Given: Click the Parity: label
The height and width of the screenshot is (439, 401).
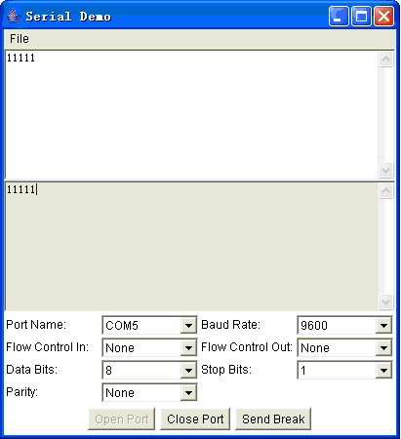Looking at the screenshot, I should pos(22,392).
